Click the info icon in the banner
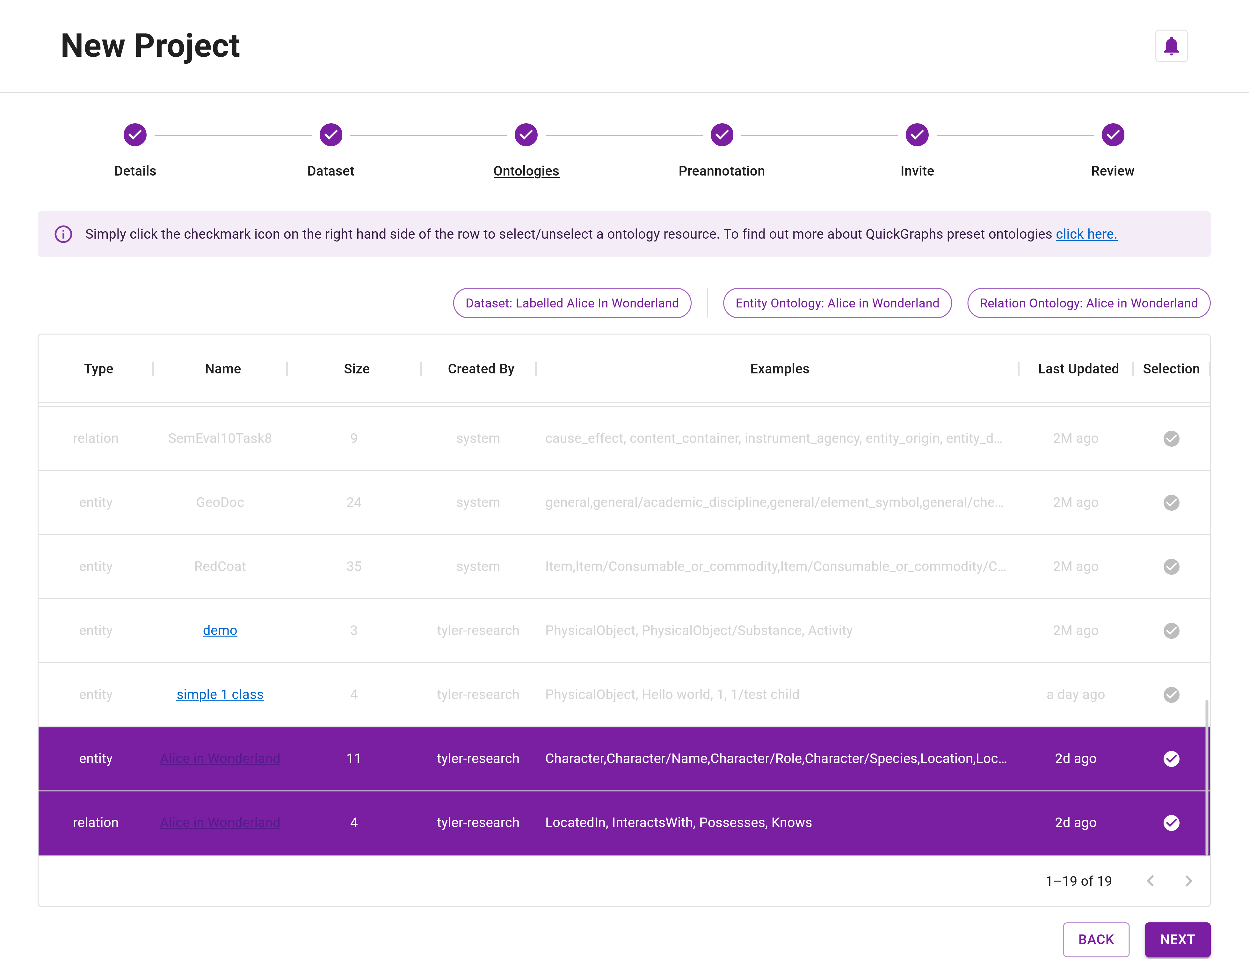 pos(63,234)
